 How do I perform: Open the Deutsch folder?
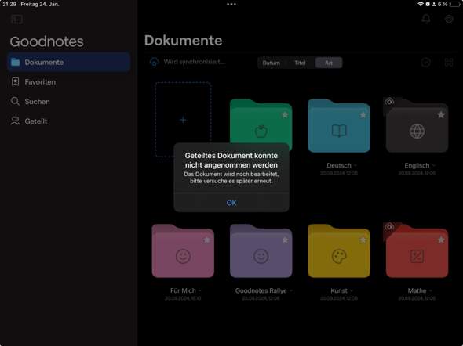coord(339,126)
